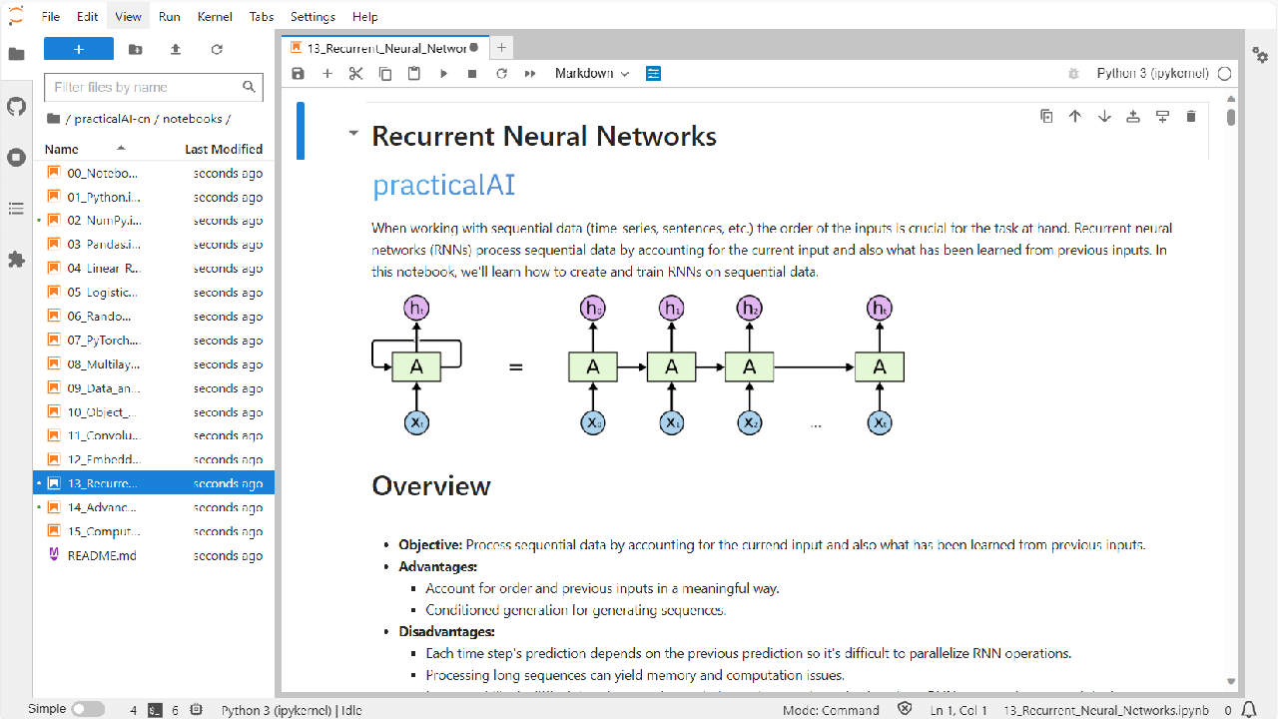Screen dimensions: 1278x719
Task: Run the selected cell with play icon
Action: pyautogui.click(x=443, y=74)
